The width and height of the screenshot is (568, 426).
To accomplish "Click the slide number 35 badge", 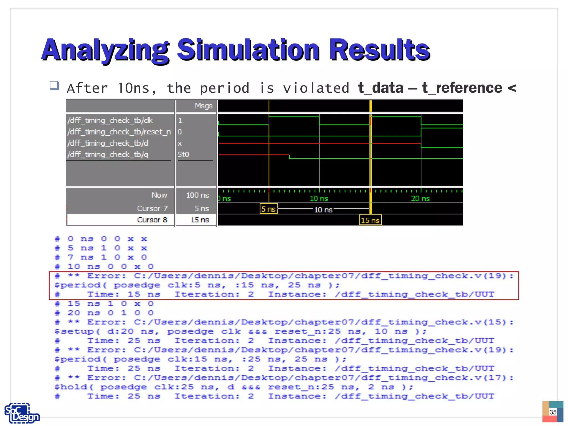I will pos(553,412).
